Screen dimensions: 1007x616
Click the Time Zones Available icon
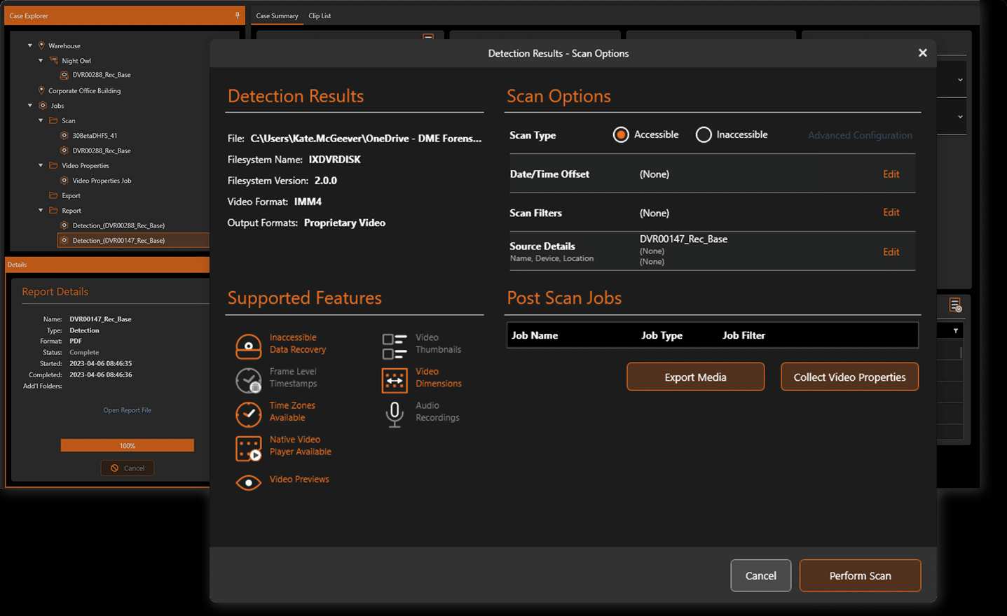click(x=248, y=414)
